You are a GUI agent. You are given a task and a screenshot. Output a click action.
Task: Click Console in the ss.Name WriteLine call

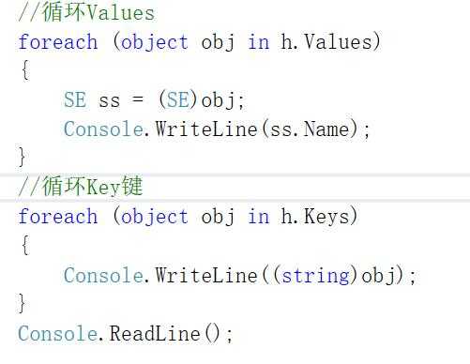pos(103,129)
